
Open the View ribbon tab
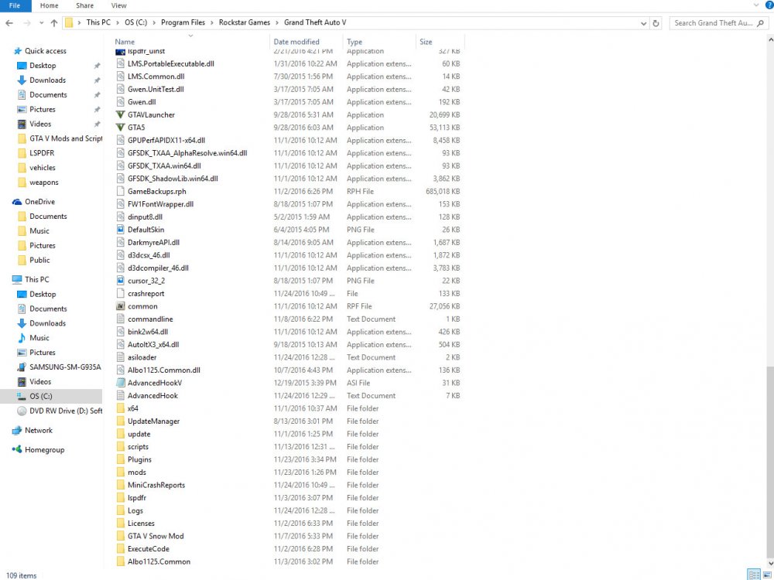click(118, 5)
